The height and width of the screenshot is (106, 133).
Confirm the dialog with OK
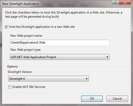[92, 99]
